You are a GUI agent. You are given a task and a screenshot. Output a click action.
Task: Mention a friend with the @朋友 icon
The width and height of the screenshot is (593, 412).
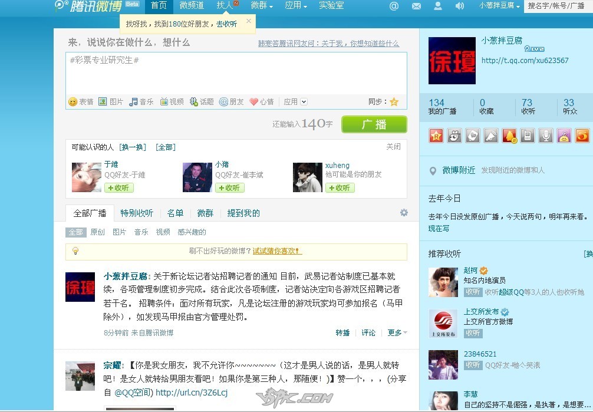[223, 101]
